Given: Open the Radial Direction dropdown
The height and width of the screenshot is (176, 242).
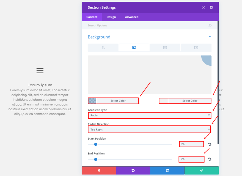Looking at the screenshot, I should 149,129.
